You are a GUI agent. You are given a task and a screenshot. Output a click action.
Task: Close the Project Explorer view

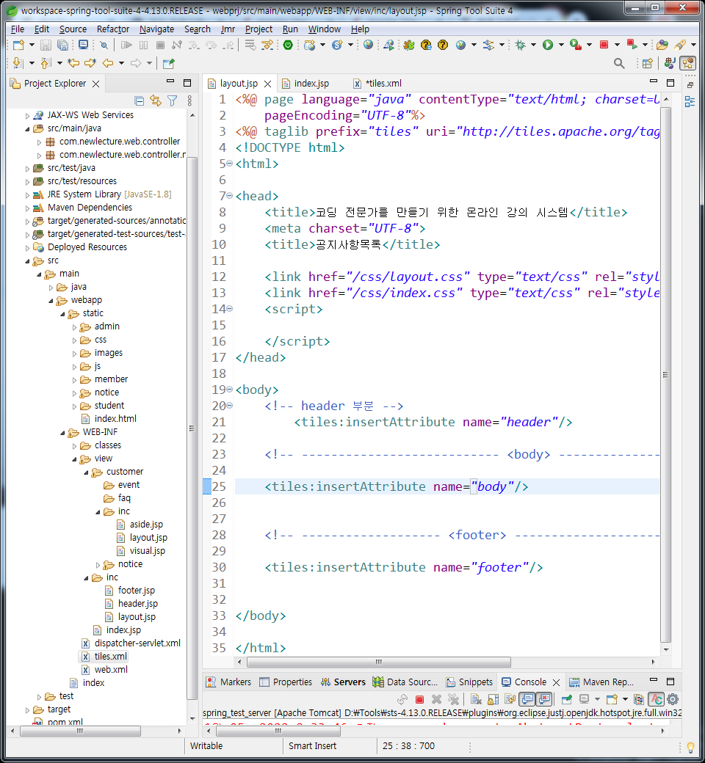pos(96,84)
